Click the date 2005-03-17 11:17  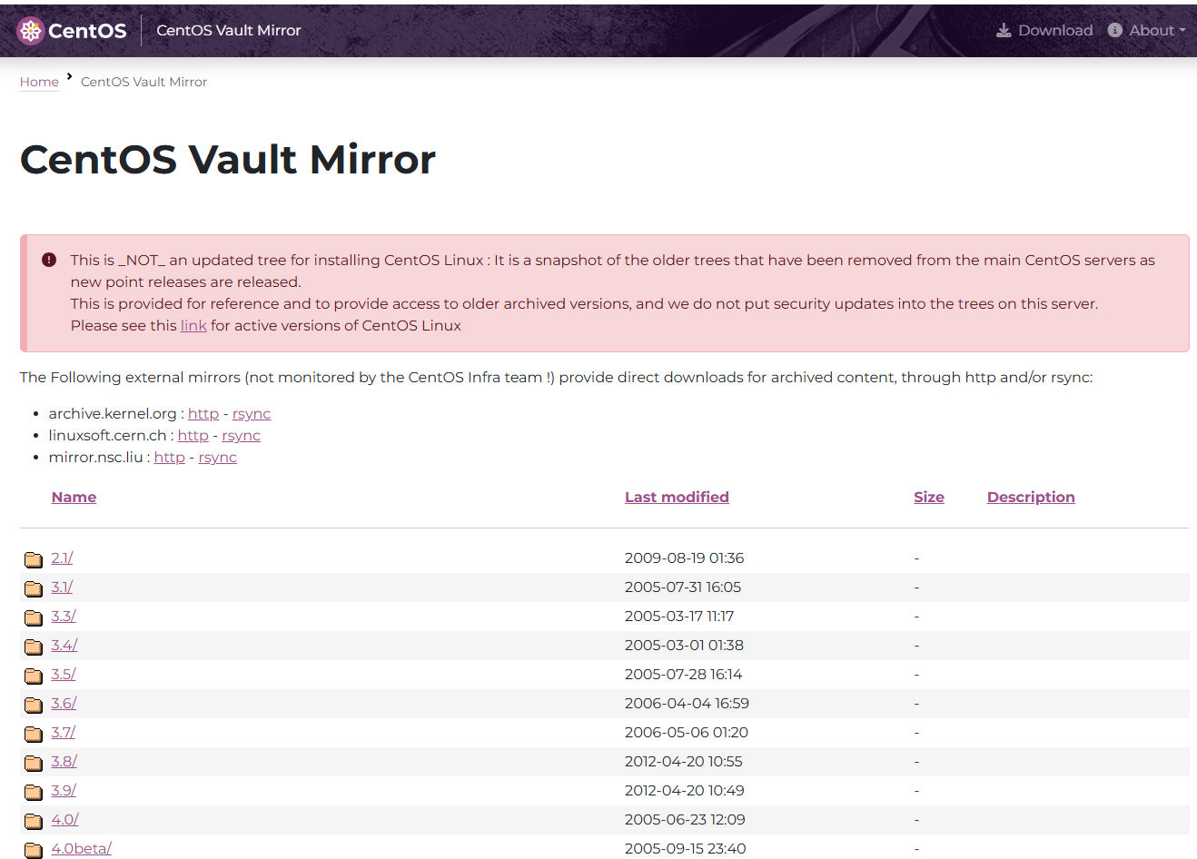679,616
